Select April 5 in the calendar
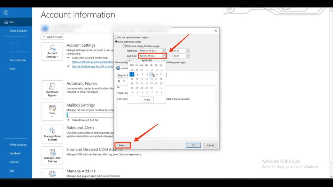Image resolution: width=333 pixels, height=187 pixels. 132,74
